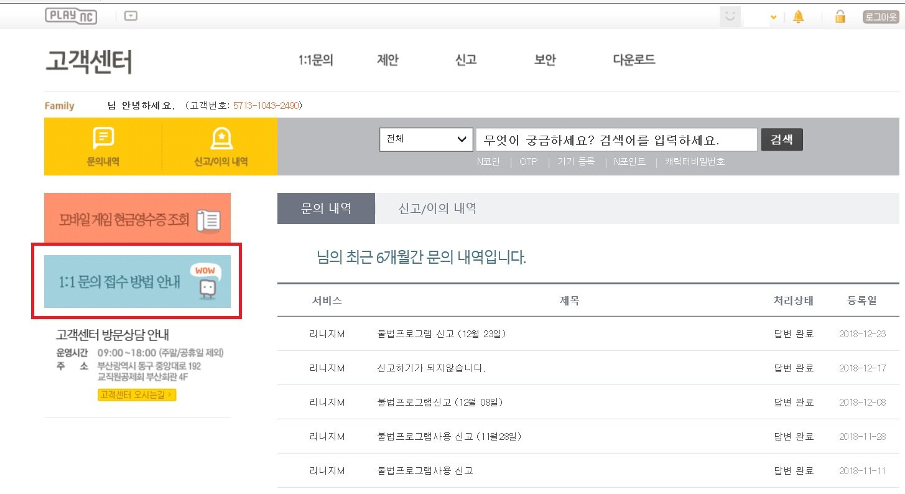The height and width of the screenshot is (494, 905).
Task: Open 1:1 문의 접수 방법 안내 banner
Action: pos(137,281)
